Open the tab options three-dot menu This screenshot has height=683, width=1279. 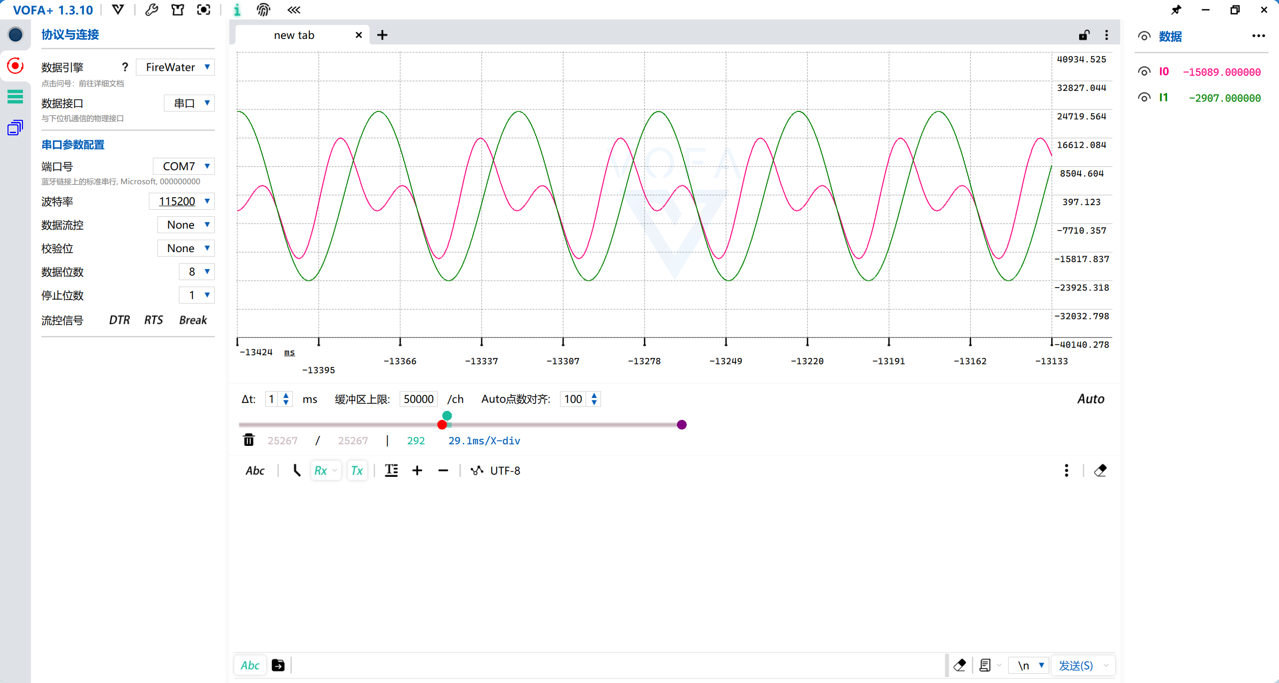[x=1107, y=35]
